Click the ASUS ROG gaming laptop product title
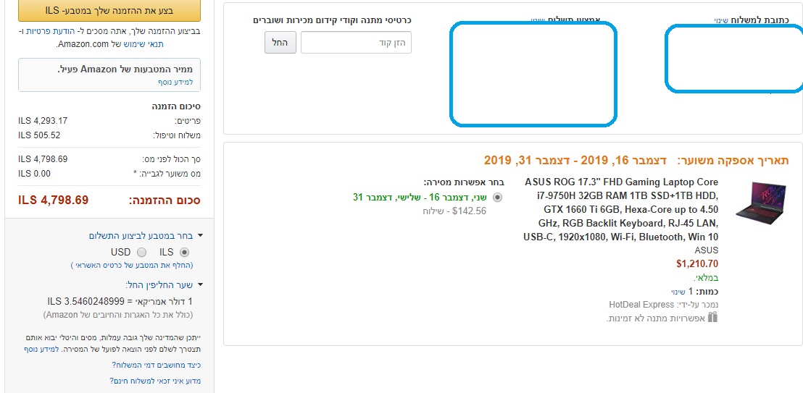803x393 pixels. pos(621,209)
